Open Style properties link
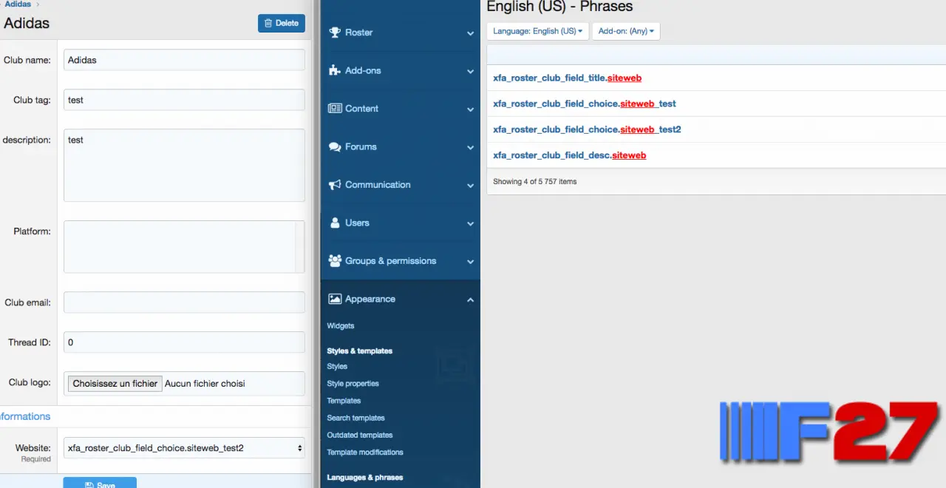Viewport: 946px width, 488px height. click(353, 383)
